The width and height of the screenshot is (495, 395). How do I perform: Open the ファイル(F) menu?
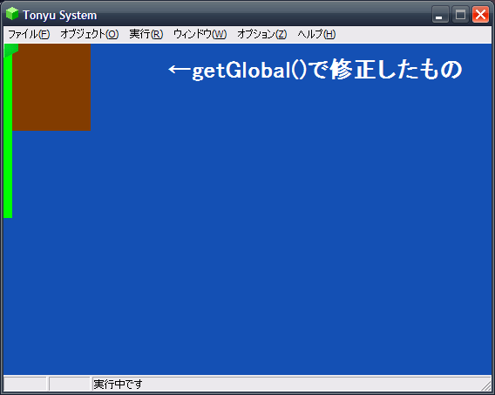click(29, 34)
